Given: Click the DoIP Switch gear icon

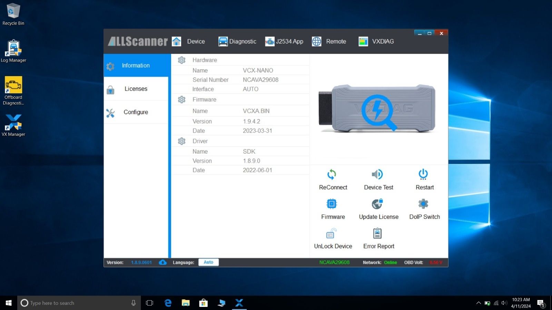Looking at the screenshot, I should [423, 204].
